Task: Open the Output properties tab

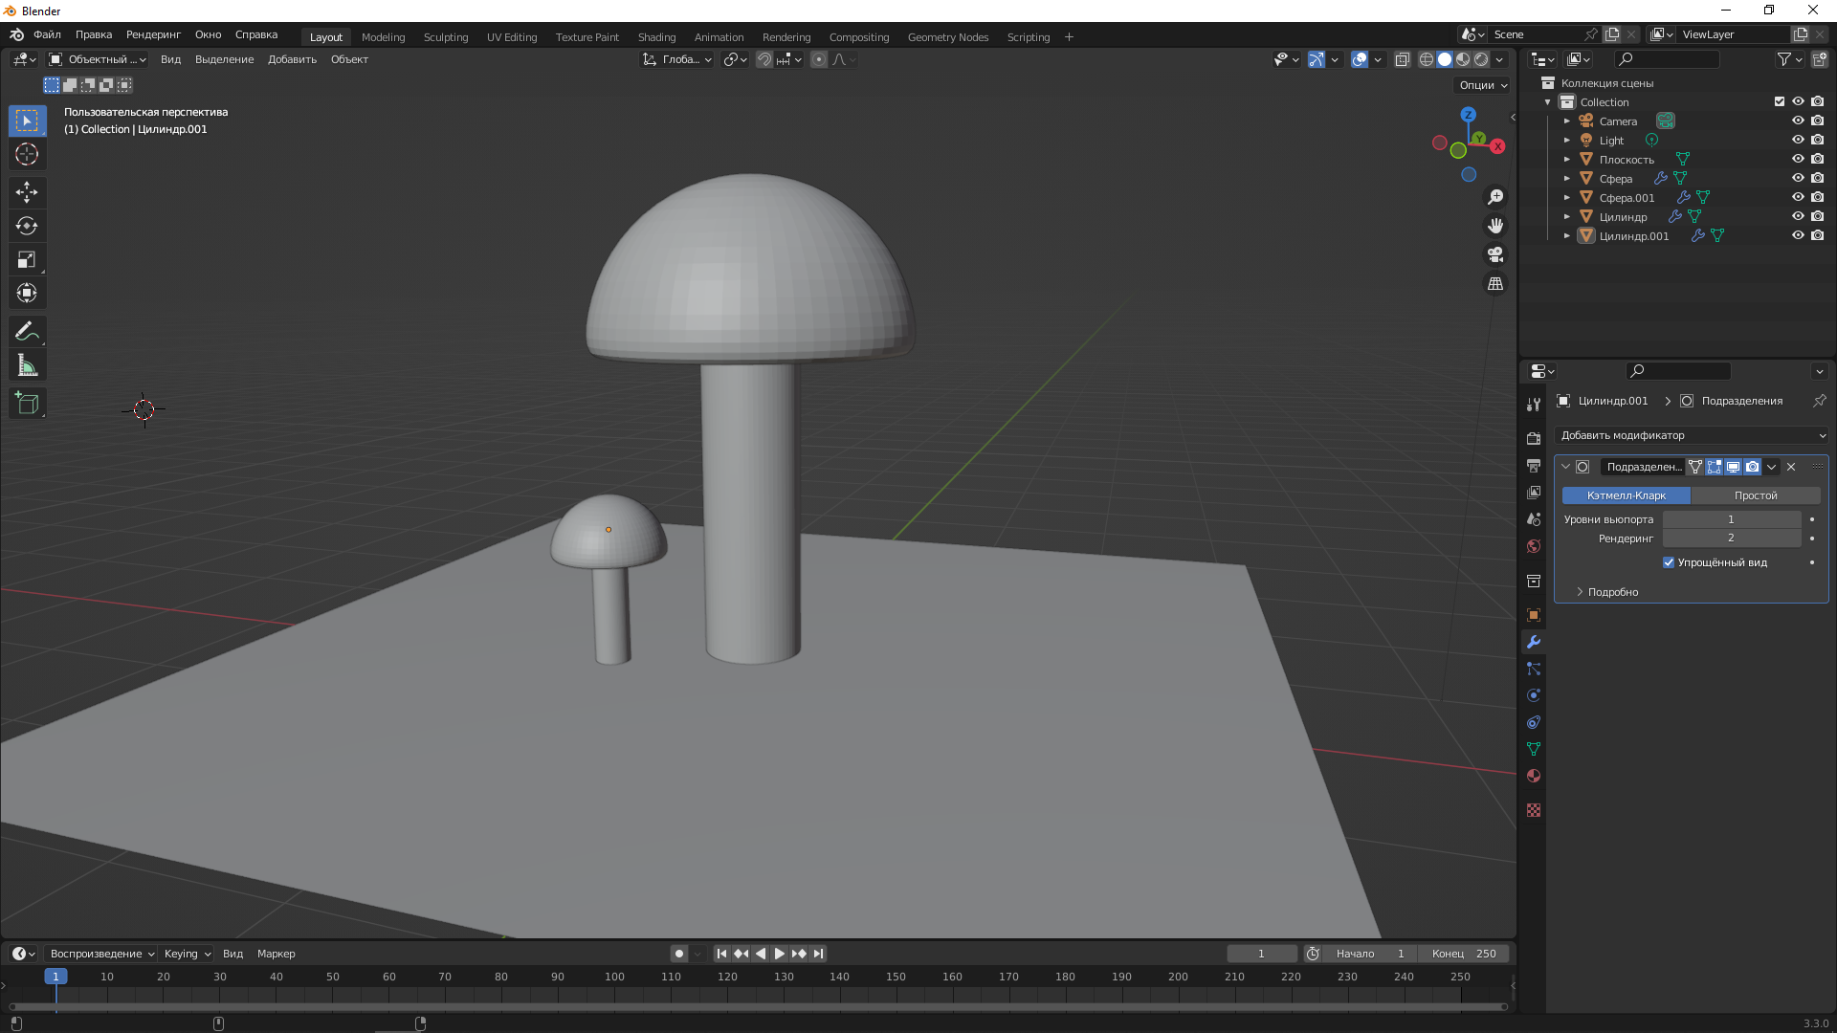Action: click(x=1534, y=465)
